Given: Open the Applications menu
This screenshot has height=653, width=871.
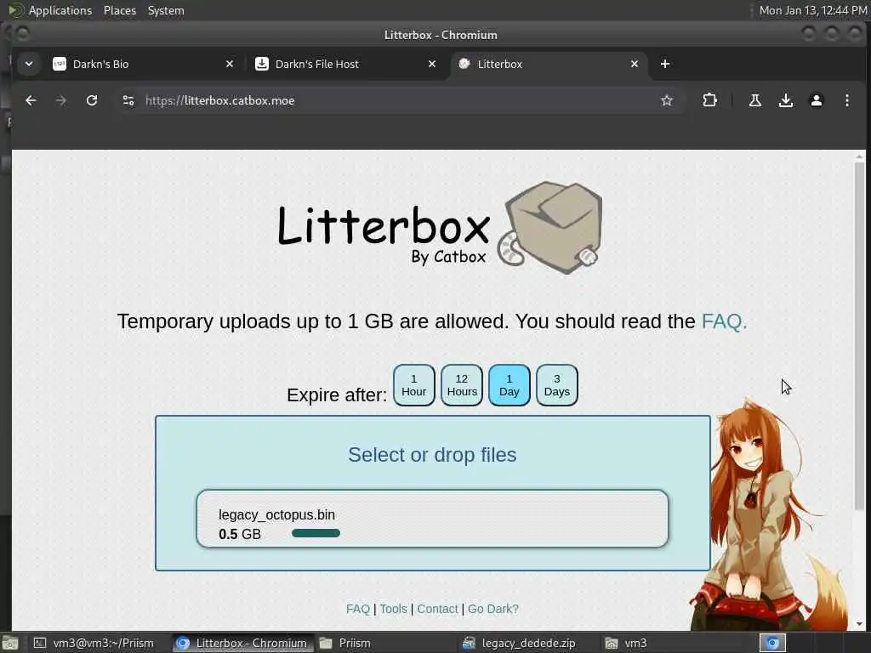Looking at the screenshot, I should point(60,10).
